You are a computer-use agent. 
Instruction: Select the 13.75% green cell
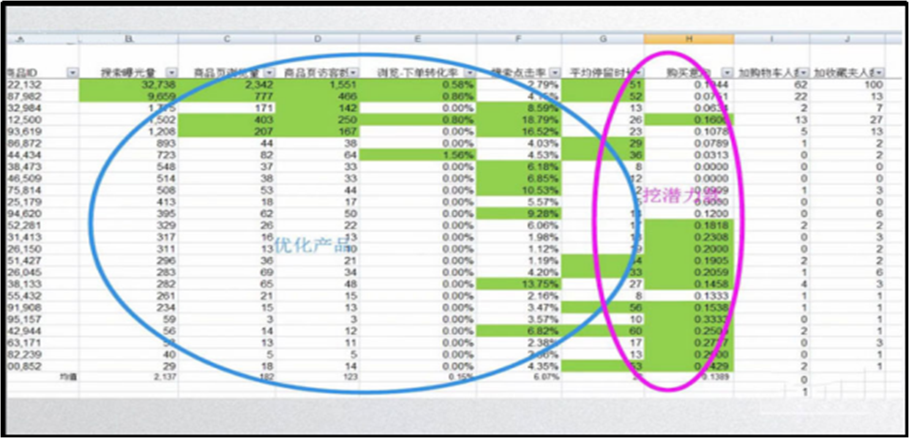(x=519, y=284)
